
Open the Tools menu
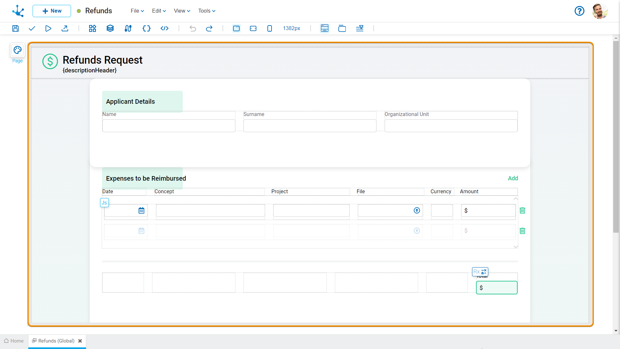(206, 11)
